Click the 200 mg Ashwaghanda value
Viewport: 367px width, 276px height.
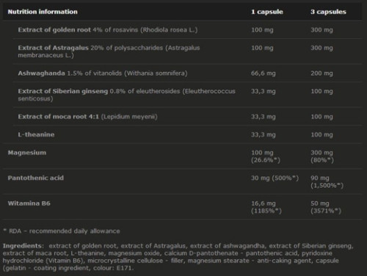coord(321,73)
